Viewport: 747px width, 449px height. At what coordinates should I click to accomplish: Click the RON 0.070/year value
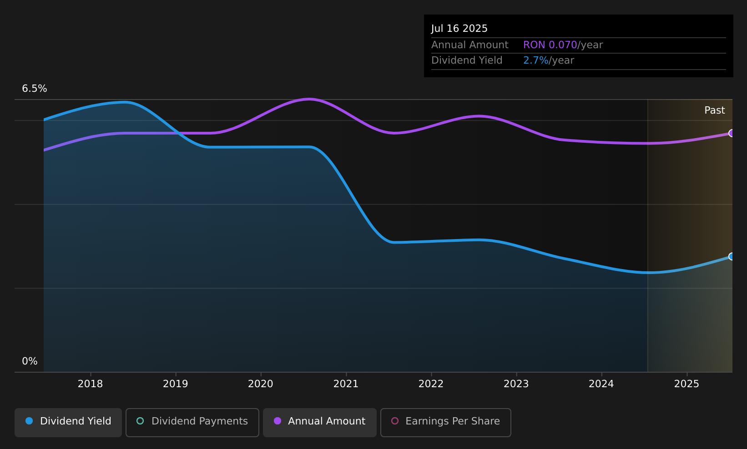coord(563,45)
